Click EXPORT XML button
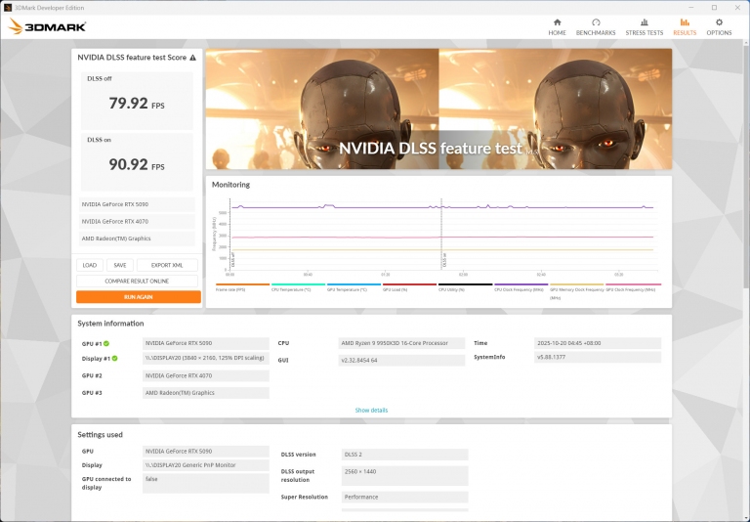This screenshot has height=522, width=750. point(167,265)
